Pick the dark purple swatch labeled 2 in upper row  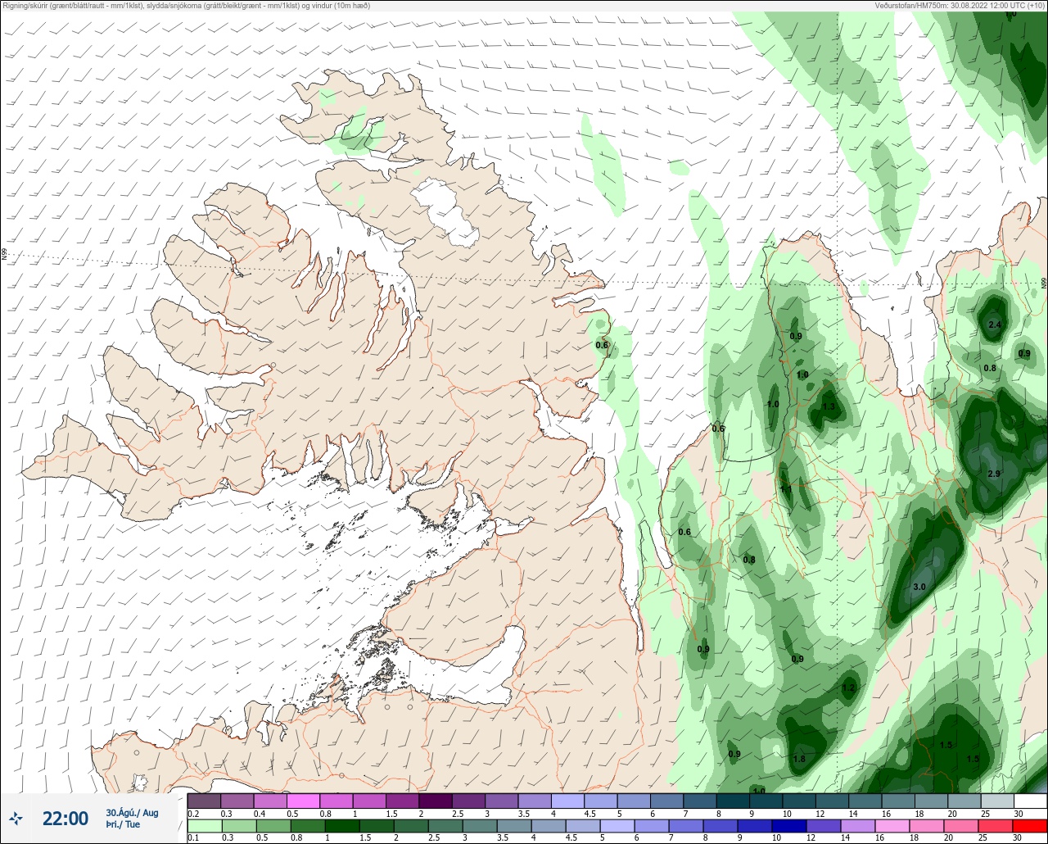click(435, 801)
